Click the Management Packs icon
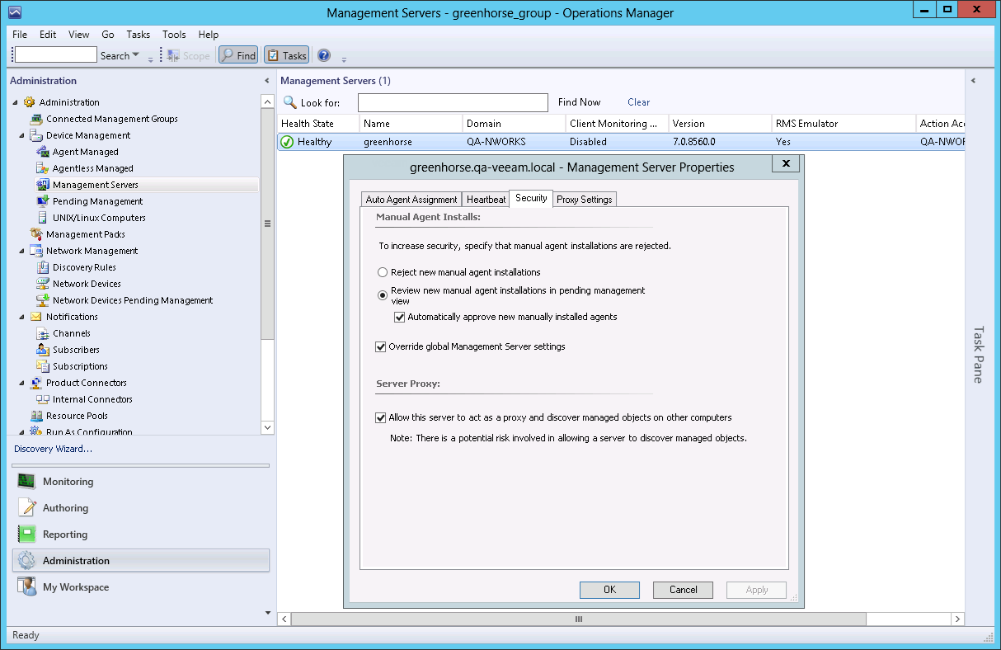 click(37, 234)
